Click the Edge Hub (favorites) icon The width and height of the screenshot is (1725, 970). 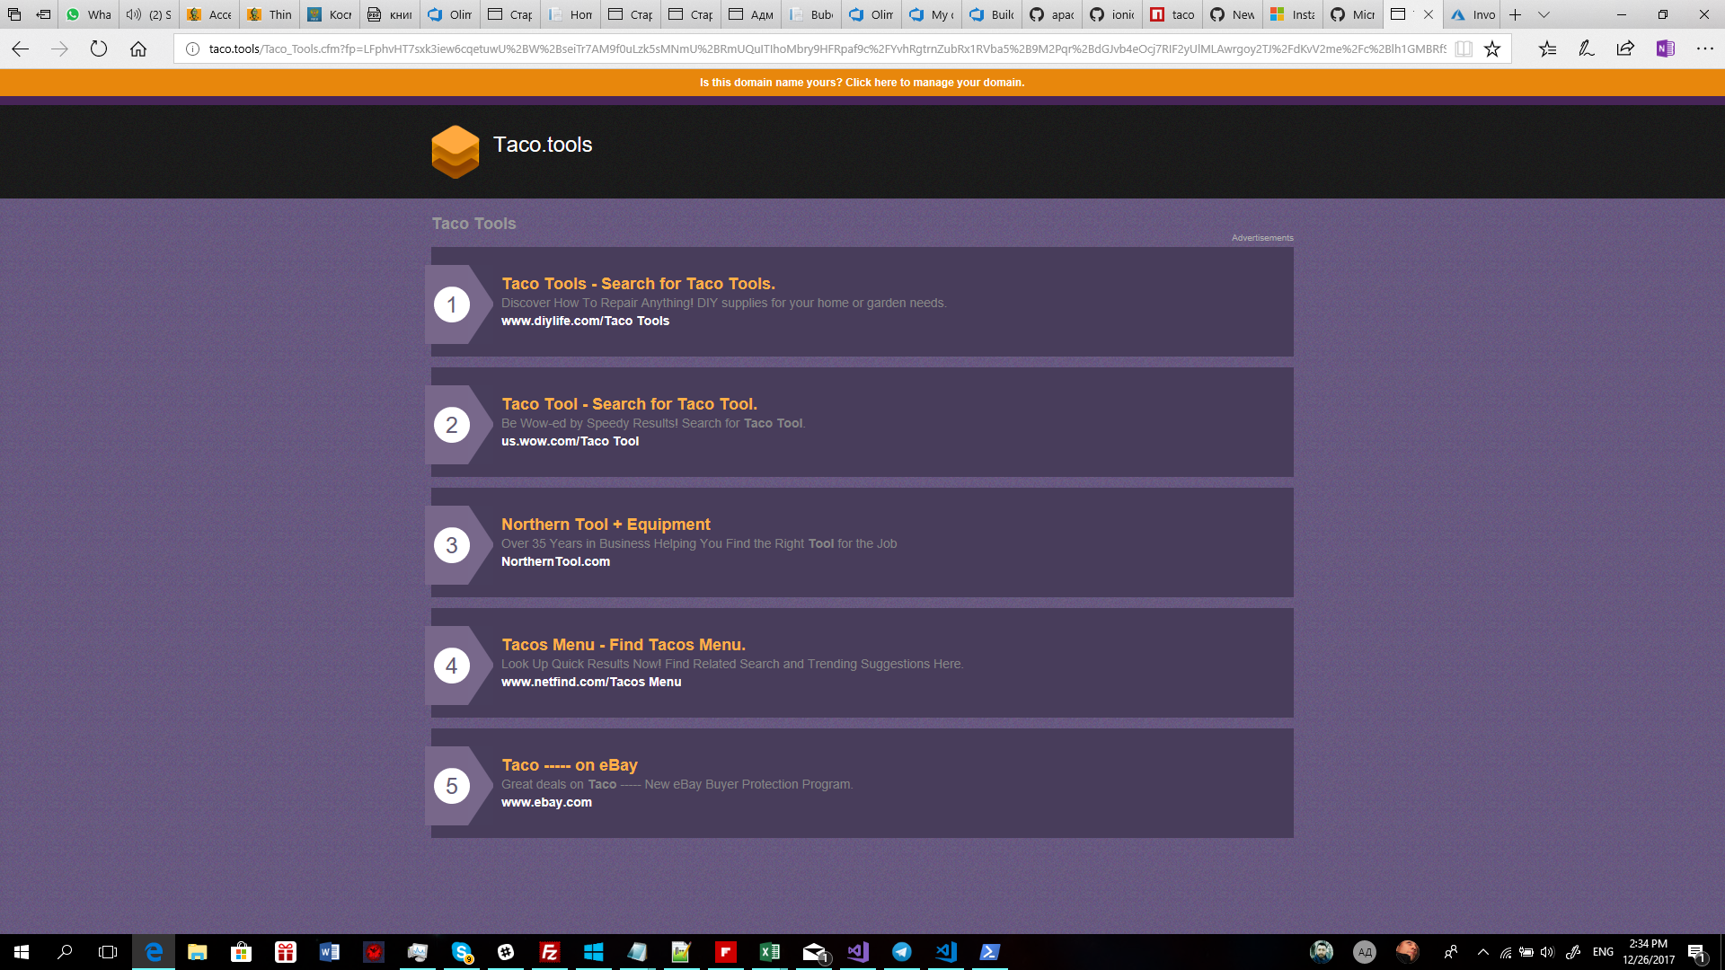coord(1547,48)
